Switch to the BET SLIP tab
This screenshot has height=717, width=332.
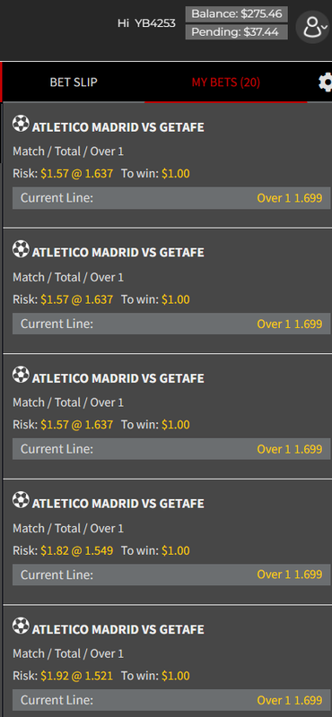74,82
